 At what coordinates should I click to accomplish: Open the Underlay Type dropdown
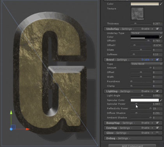pyautogui.click(x=146, y=33)
